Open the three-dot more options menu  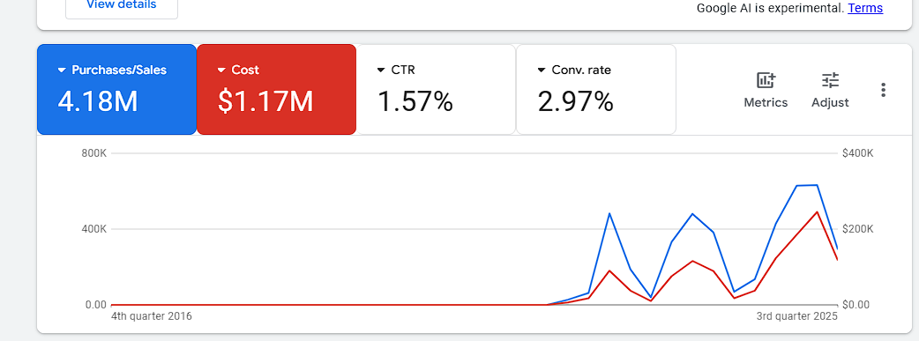[x=883, y=90]
